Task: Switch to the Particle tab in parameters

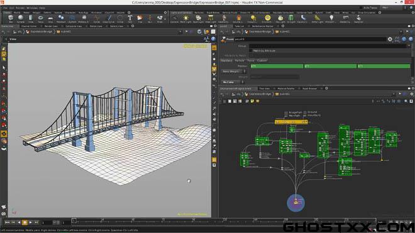Action: [x=240, y=60]
